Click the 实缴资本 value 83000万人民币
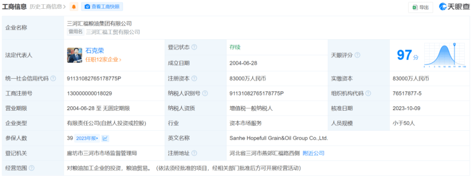 [x=411, y=79]
